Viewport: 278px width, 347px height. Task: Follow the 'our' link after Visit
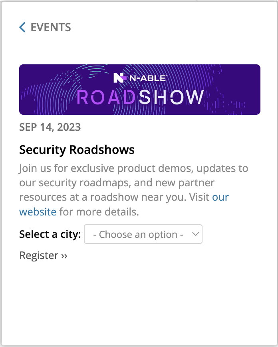click(x=220, y=197)
